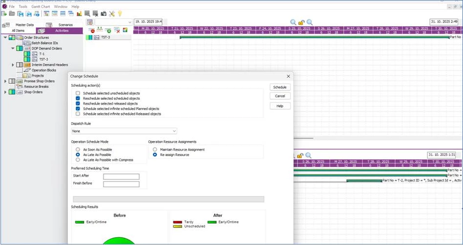Uncheck Reschedule selected released objects
Viewport: 463px width, 245px height.
click(78, 104)
